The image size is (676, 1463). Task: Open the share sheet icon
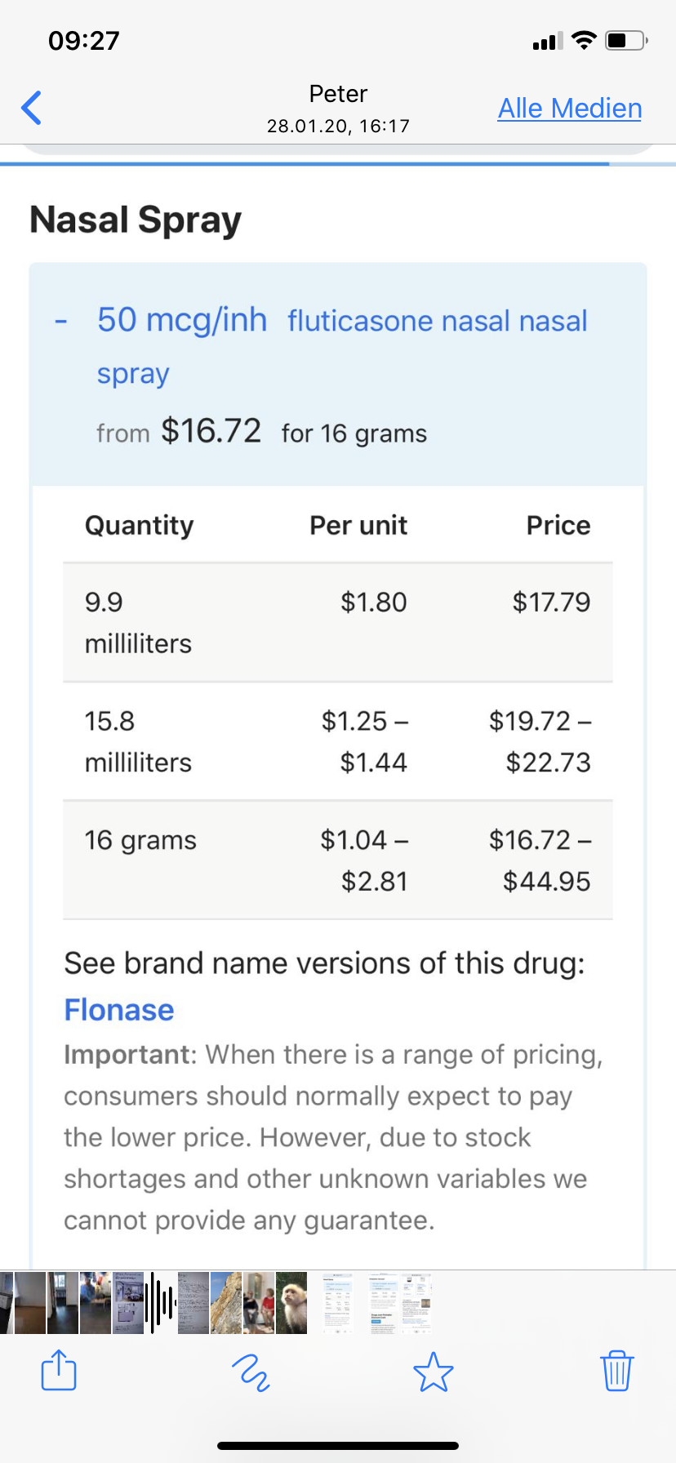point(59,1370)
